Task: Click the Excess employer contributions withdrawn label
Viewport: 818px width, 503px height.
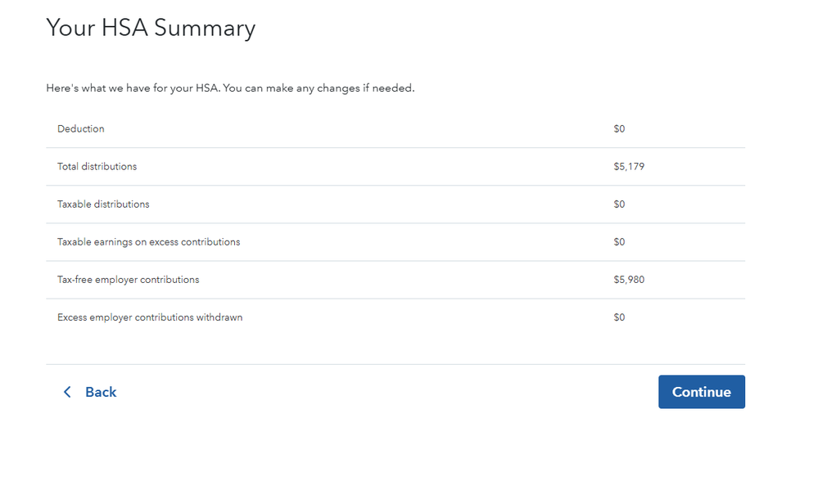Action: click(x=149, y=317)
